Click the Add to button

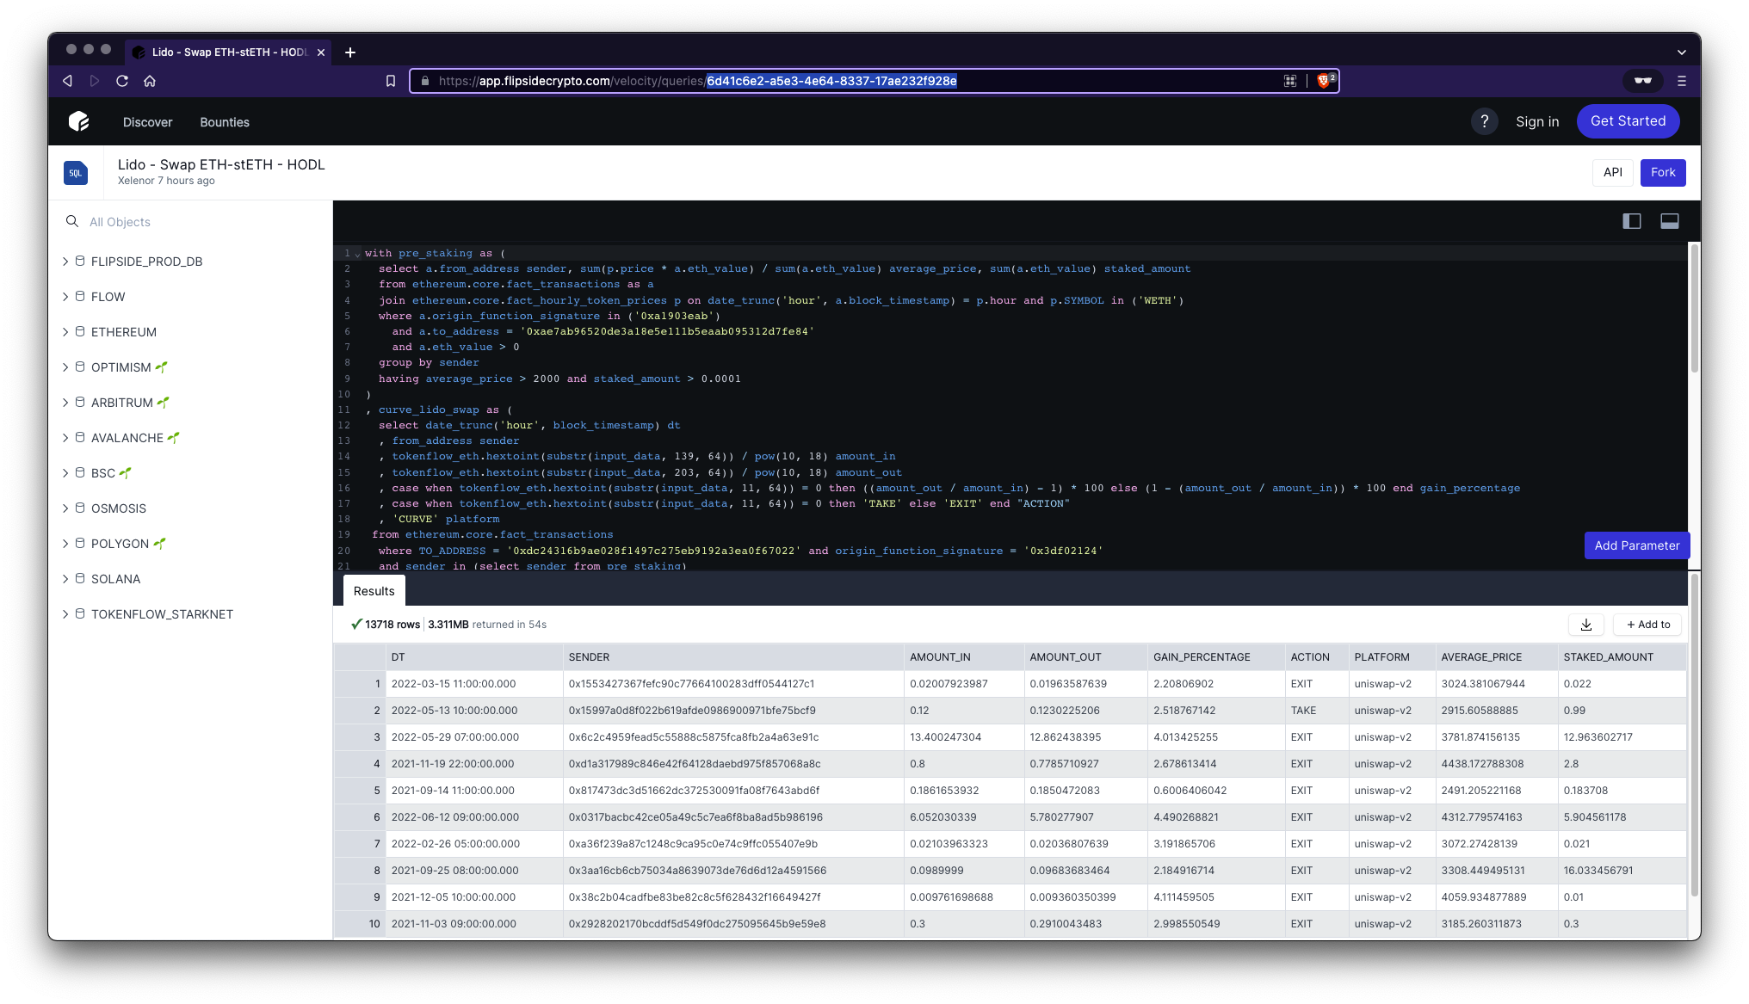click(x=1647, y=625)
